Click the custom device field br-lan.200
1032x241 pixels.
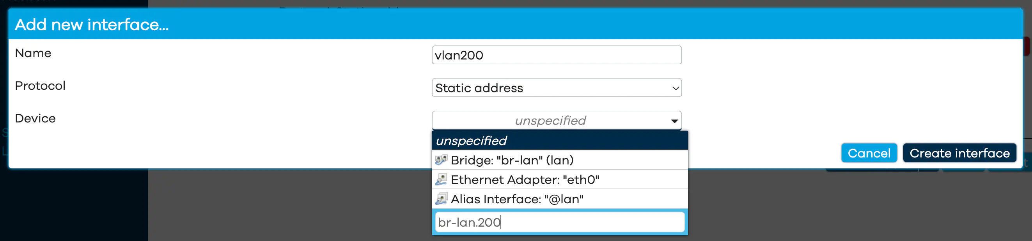pos(560,222)
